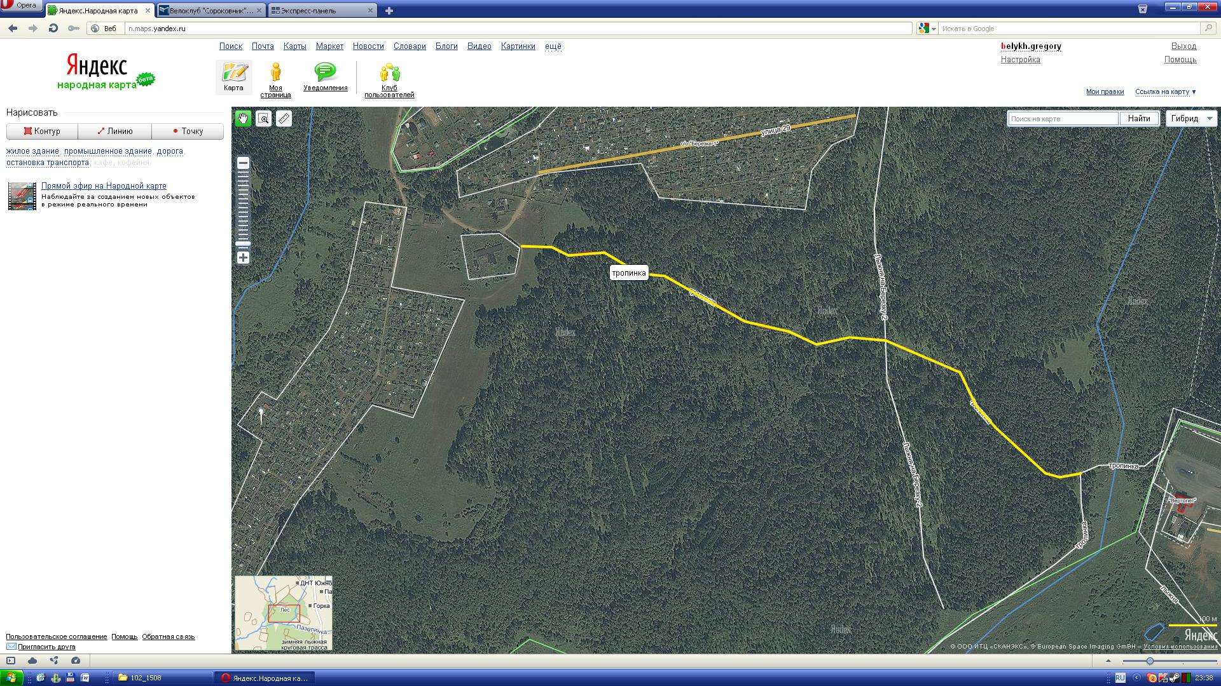The image size is (1221, 686).
Task: Open Уведомления notifications icon
Action: click(x=325, y=77)
